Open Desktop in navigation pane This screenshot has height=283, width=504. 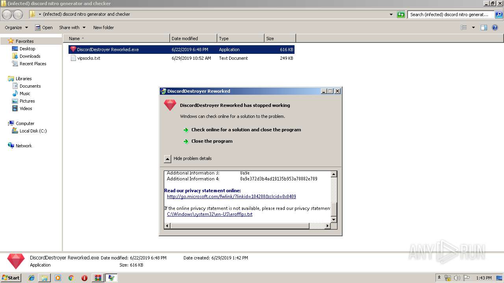(x=27, y=49)
